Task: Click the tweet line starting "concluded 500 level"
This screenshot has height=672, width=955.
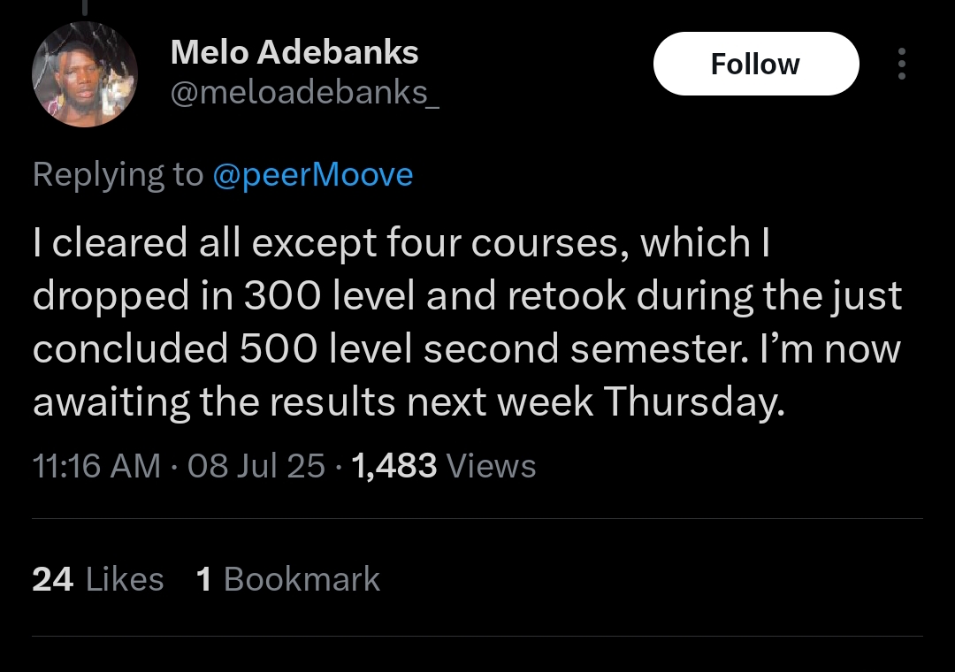Action: click(466, 348)
